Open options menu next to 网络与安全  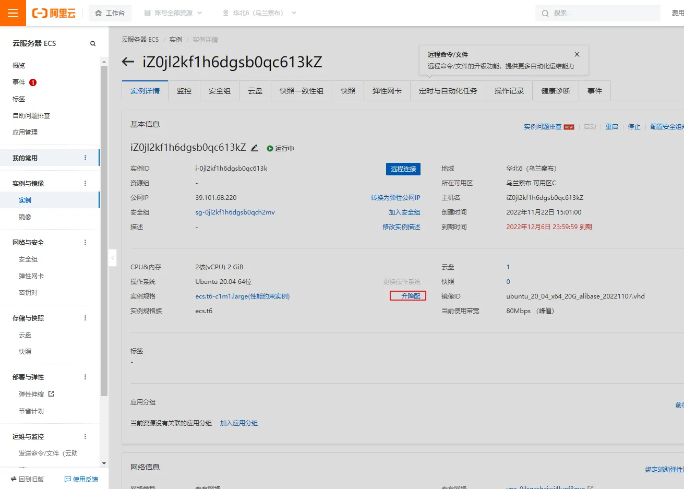point(86,242)
